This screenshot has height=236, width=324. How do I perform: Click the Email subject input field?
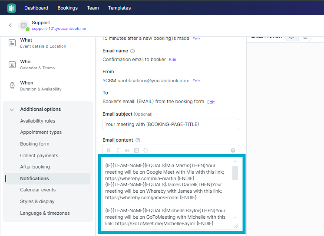click(171, 124)
